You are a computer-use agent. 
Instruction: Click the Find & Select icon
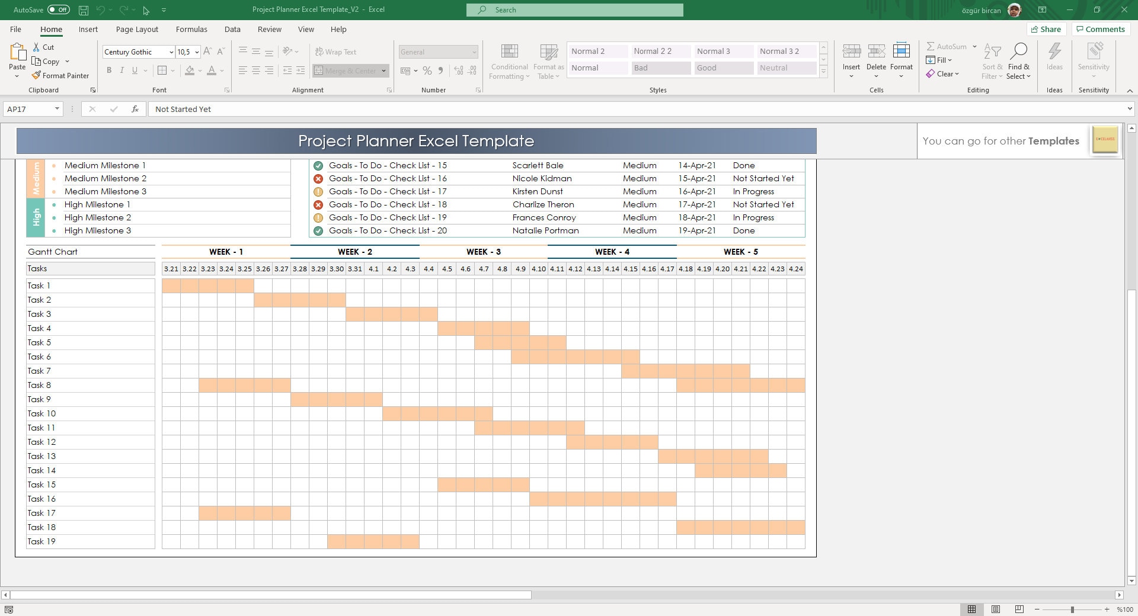point(1019,61)
